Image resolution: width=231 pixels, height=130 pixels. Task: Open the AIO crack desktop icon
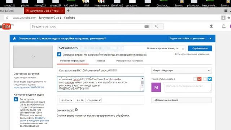(71, 4)
